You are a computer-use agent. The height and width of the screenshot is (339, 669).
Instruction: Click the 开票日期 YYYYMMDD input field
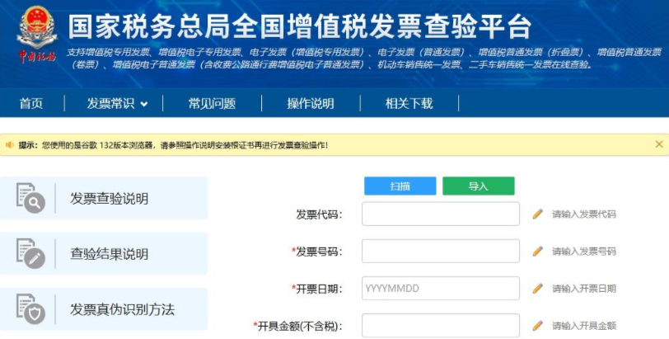[x=440, y=289]
